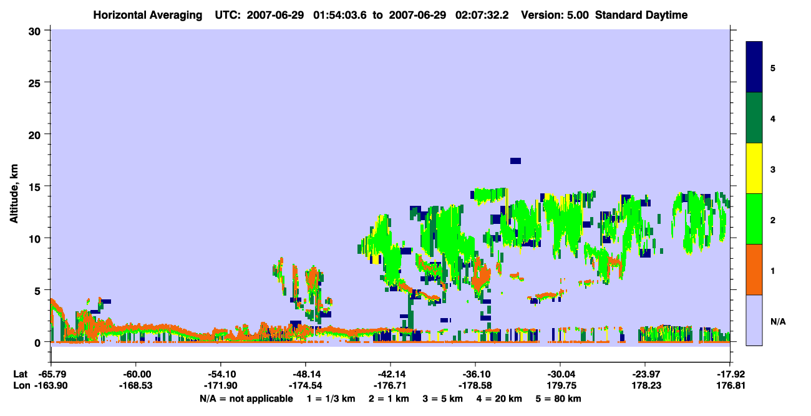The width and height of the screenshot is (811, 416).
Task: Click the start time '01:54:03.6' in title
Action: pyautogui.click(x=341, y=15)
